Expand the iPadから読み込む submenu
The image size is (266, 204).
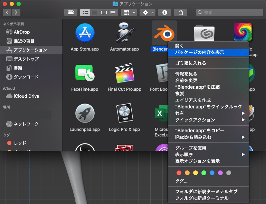pos(208,137)
